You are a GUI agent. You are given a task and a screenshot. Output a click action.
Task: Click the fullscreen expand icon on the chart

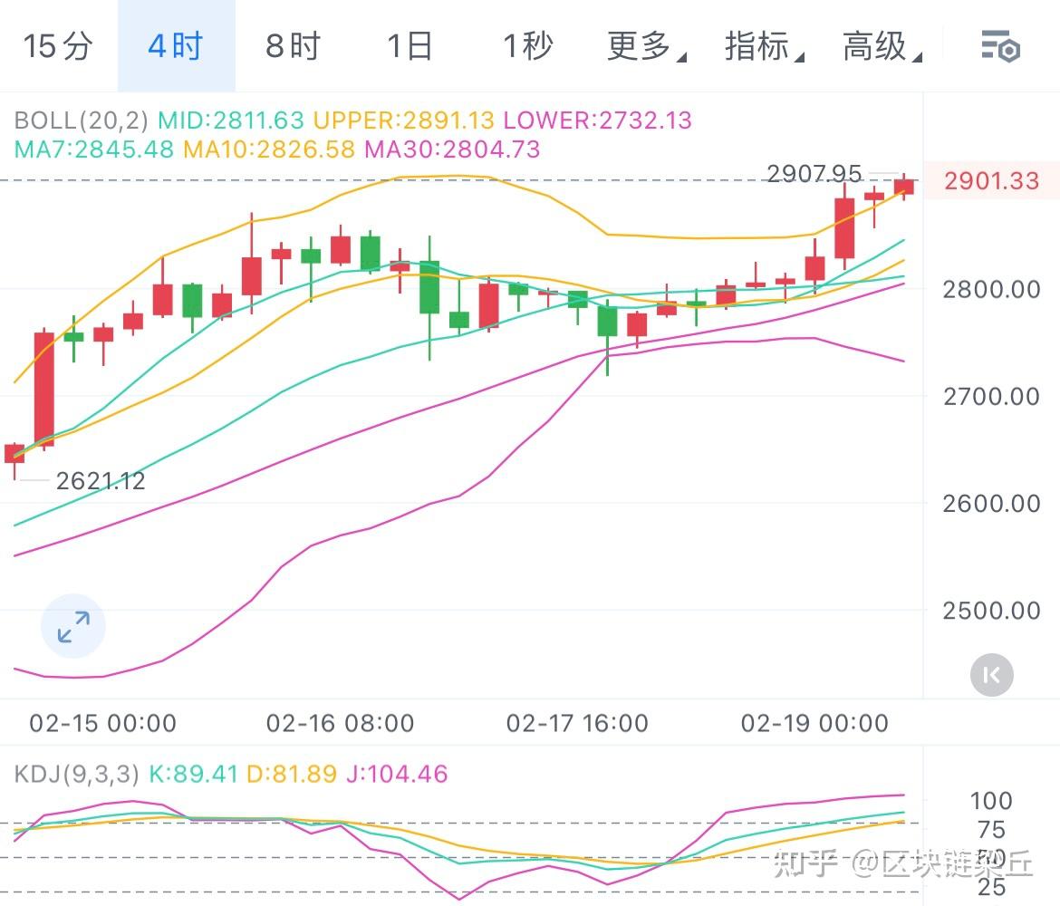[x=72, y=626]
